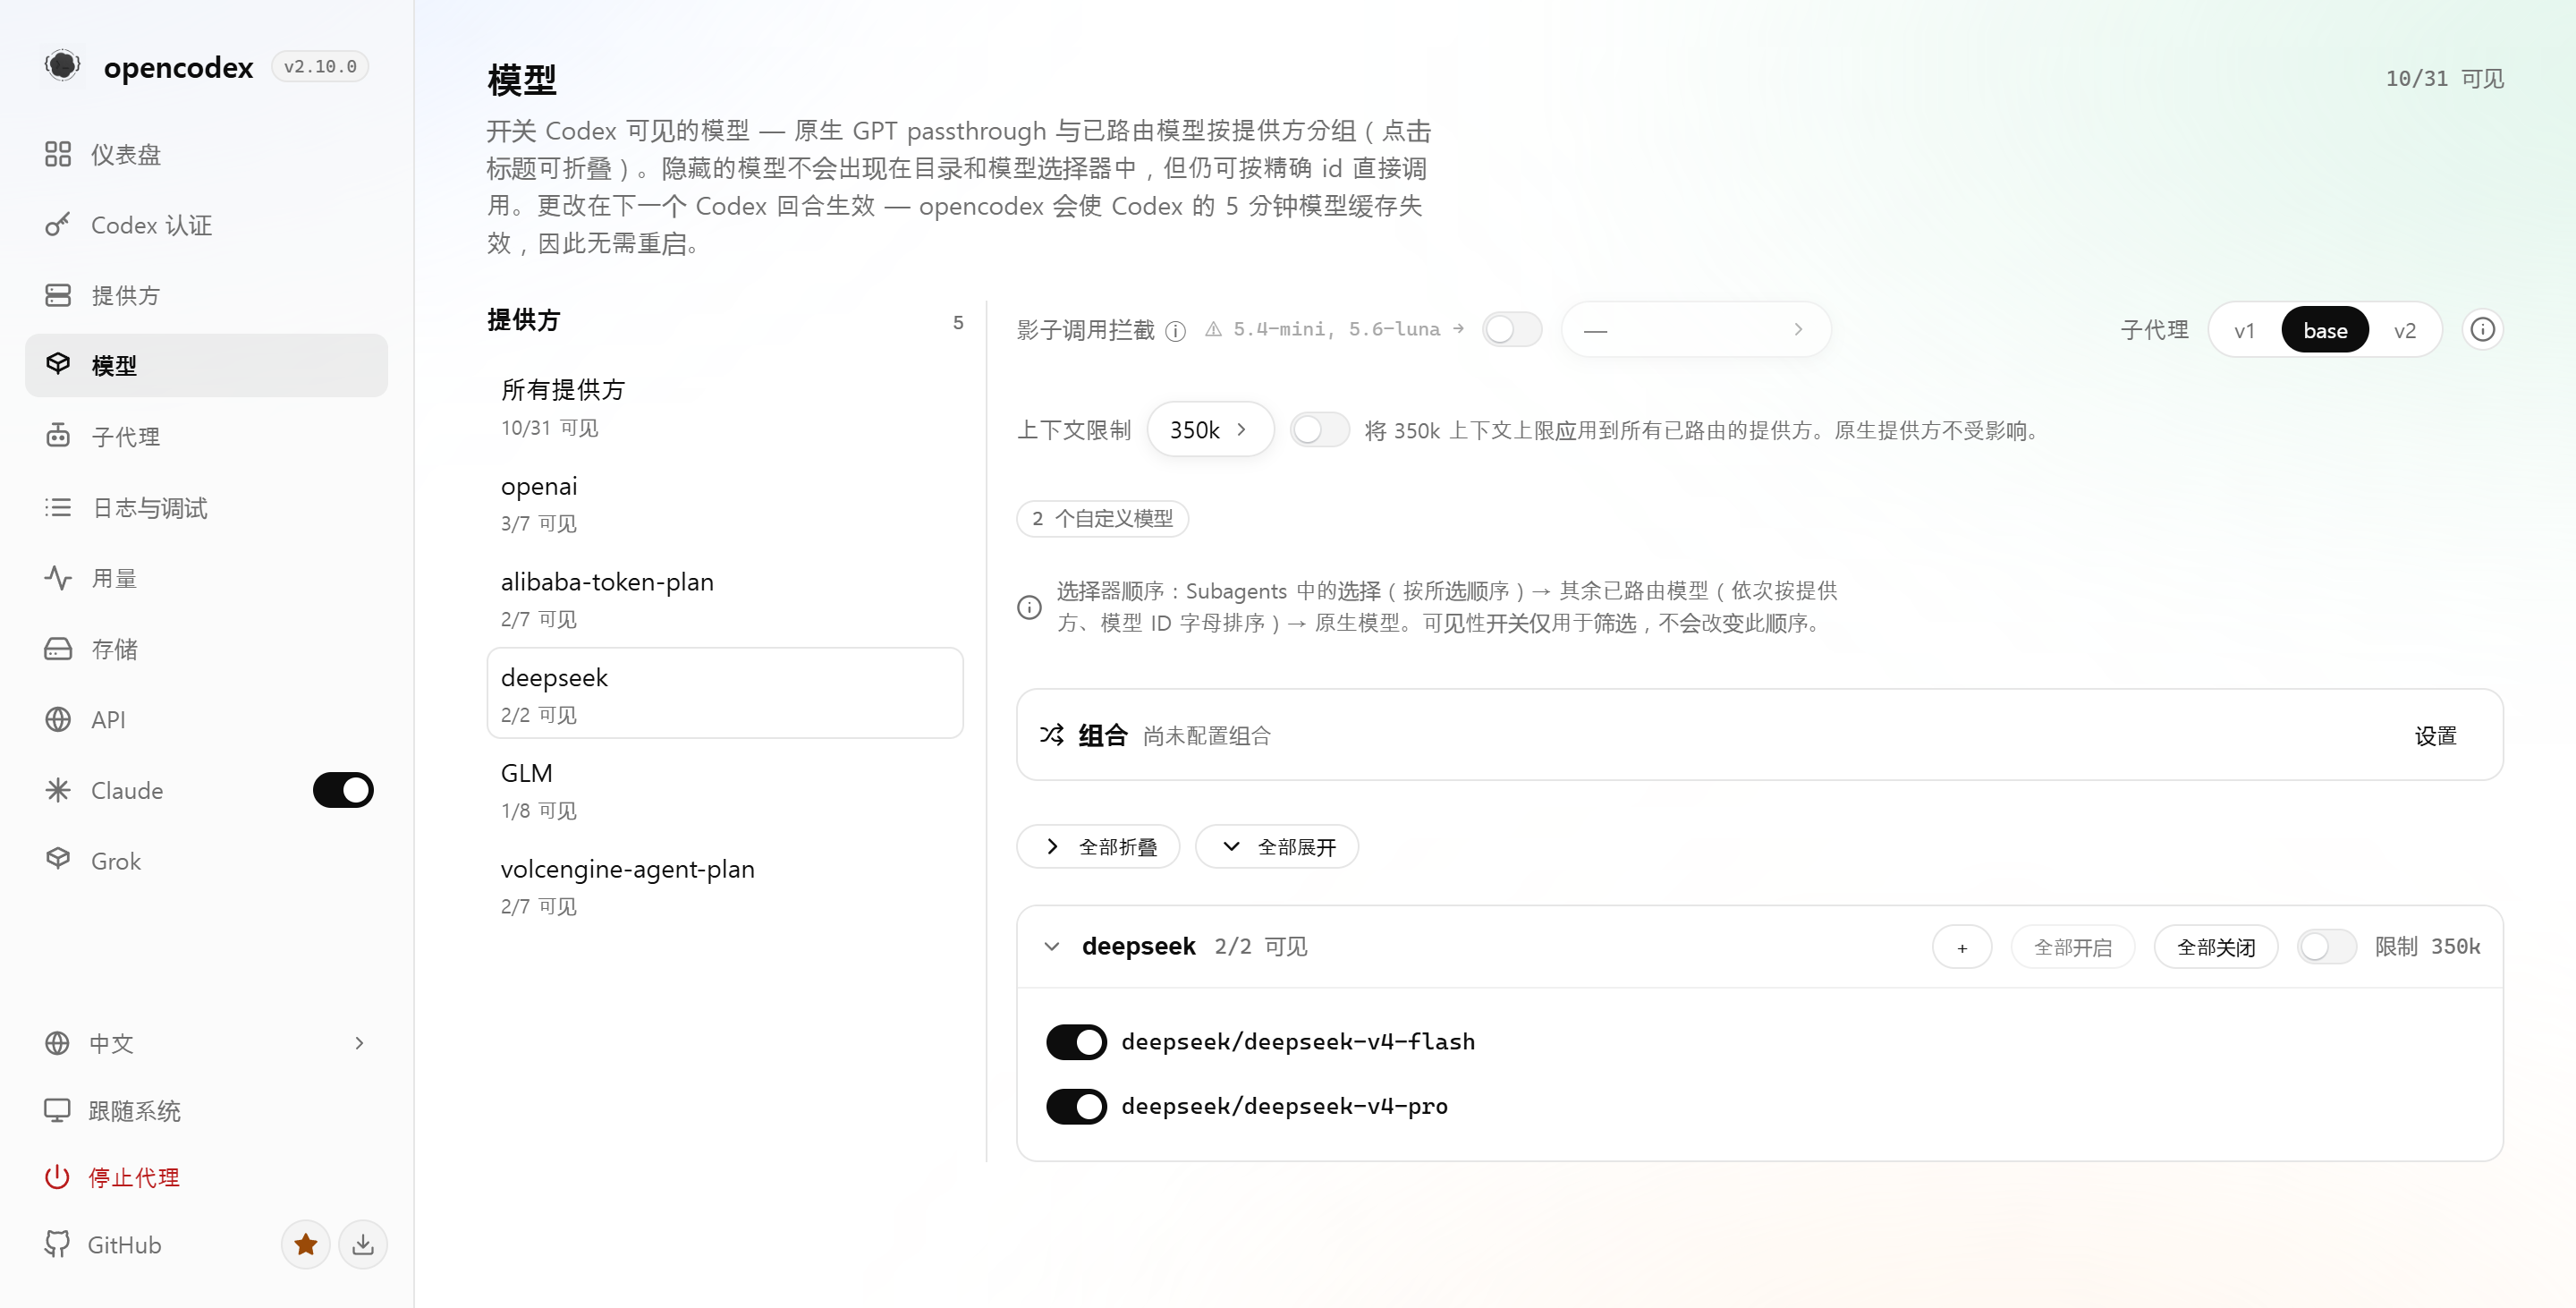Click the red power icon for 停止代理

(x=57, y=1177)
